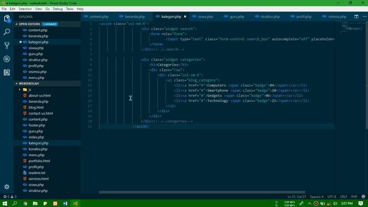Open the Search view in activity bar
The image size is (368, 207).
click(7, 32)
